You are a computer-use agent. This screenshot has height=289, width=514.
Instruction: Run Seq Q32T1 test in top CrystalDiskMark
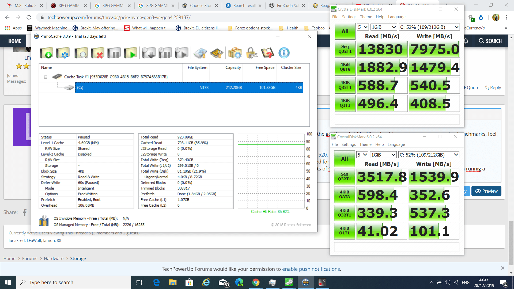point(345,49)
